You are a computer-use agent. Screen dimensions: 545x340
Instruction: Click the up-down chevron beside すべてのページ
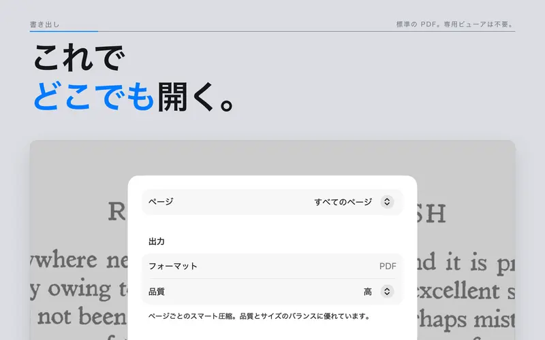387,201
